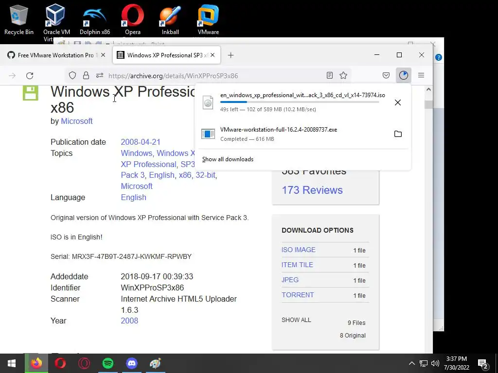
Task: Open the Dolphin x86 desktop shortcut
Action: click(x=95, y=20)
